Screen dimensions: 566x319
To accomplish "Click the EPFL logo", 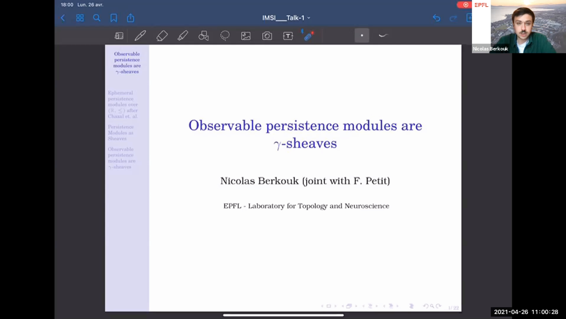I will 481,5.
